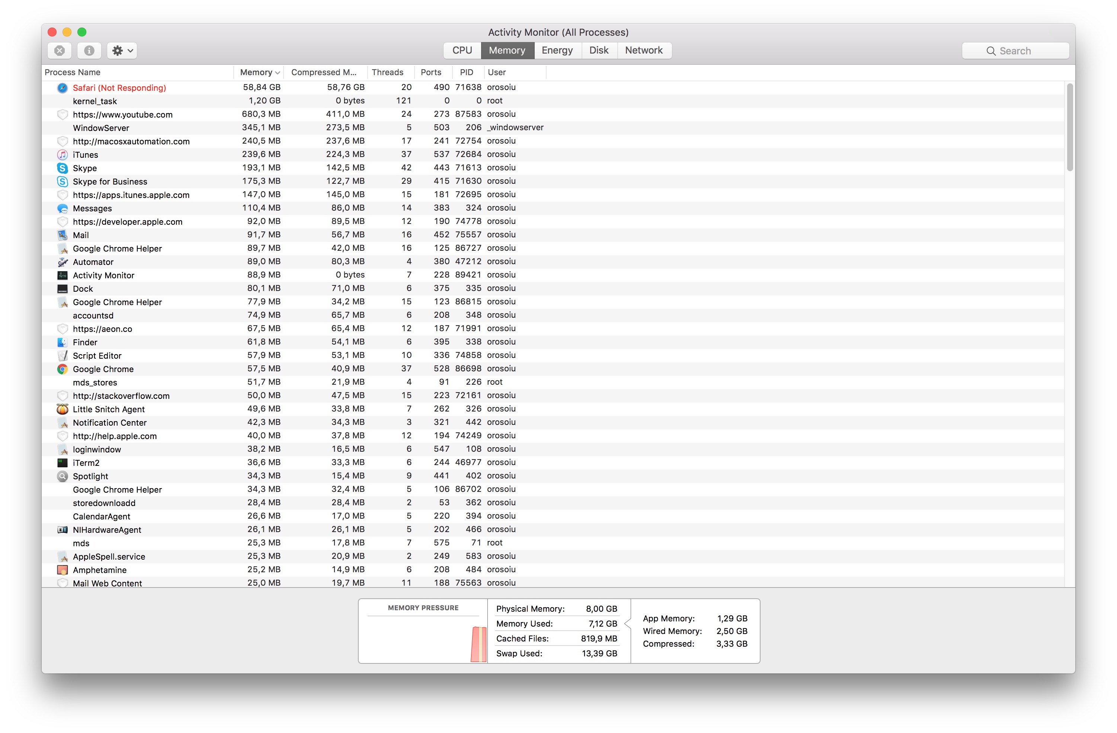Open the gear action dropdown menu
This screenshot has width=1117, height=733.
pos(122,51)
